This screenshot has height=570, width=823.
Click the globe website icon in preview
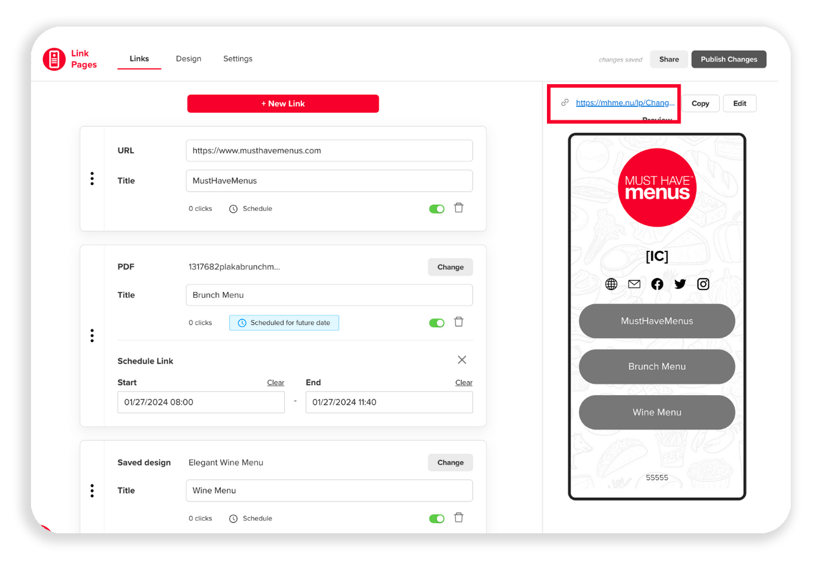coord(611,284)
